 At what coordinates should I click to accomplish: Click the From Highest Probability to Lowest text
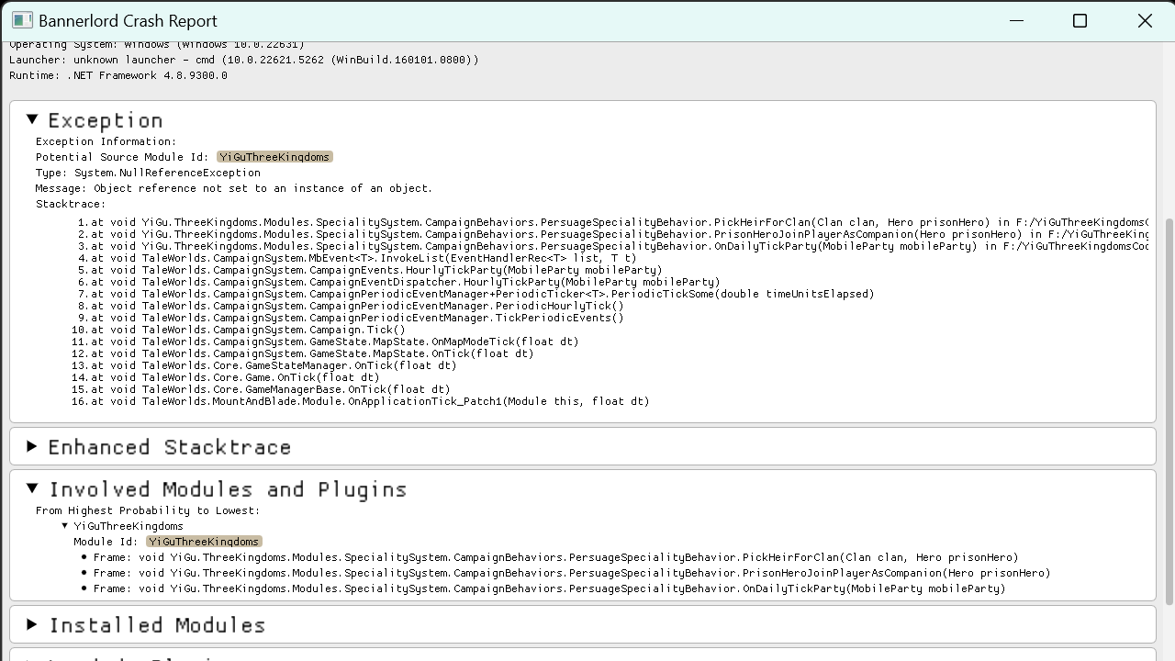[x=148, y=510]
